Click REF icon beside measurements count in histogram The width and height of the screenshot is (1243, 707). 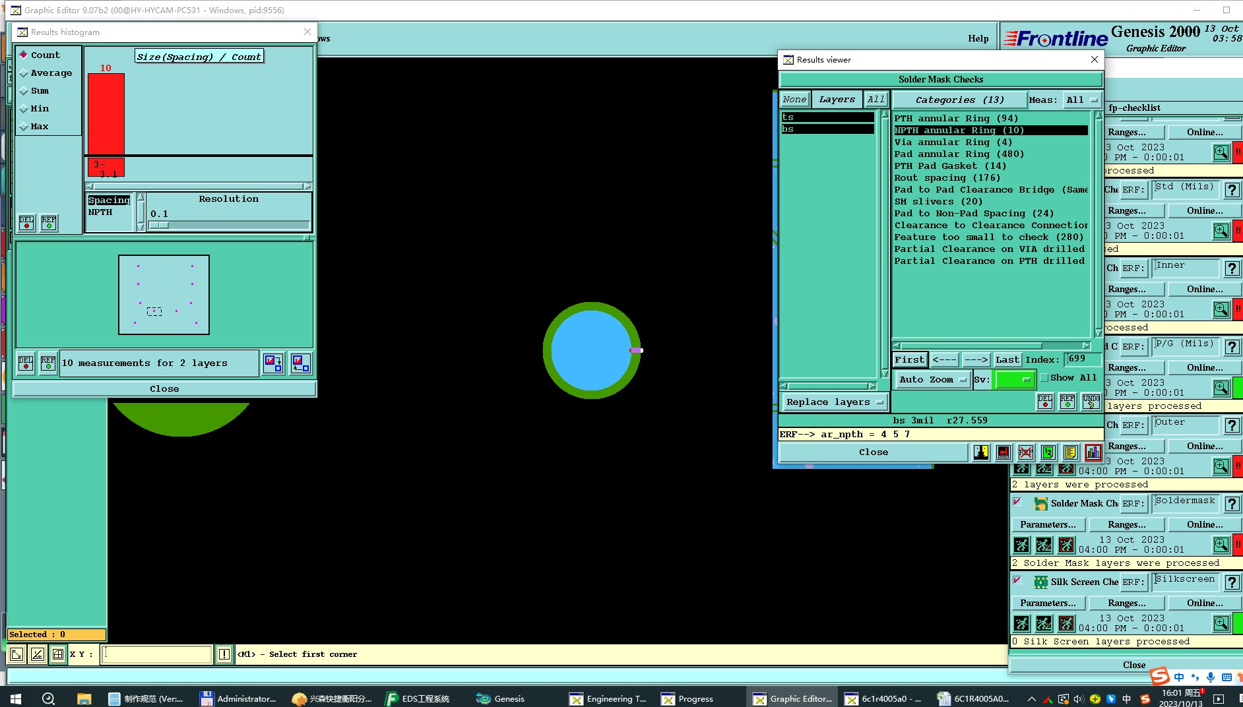coord(48,363)
